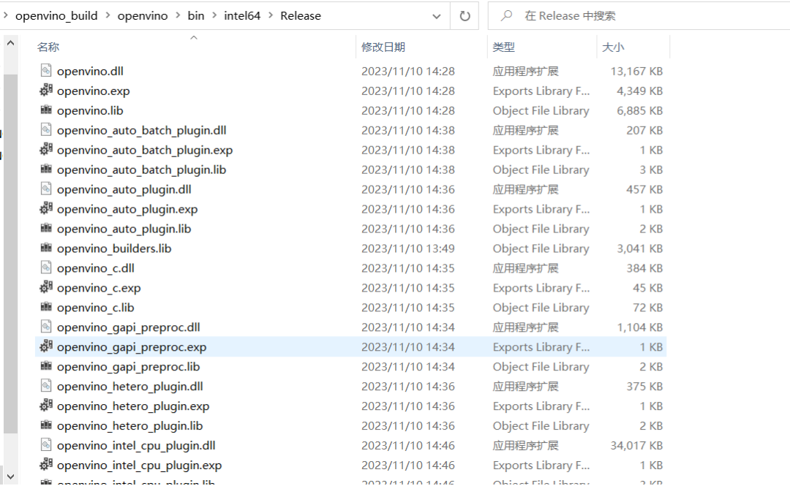Select file name openvino_auto_plugin.dll
790x494 pixels.
(124, 189)
